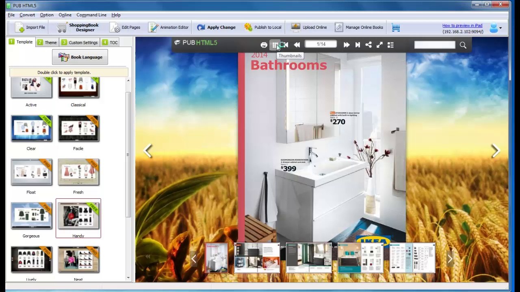Click the page number field 1/14

point(321,44)
